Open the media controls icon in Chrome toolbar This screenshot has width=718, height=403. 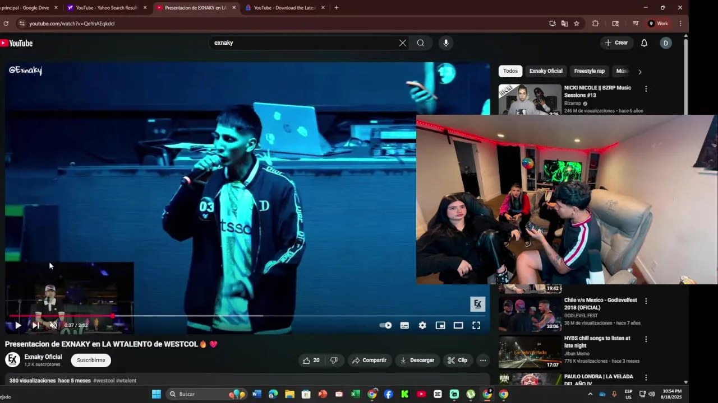pyautogui.click(x=635, y=24)
